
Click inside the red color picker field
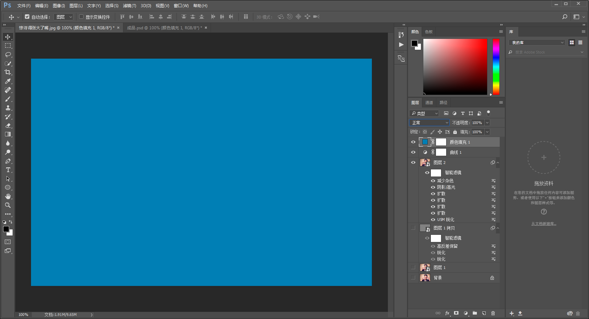click(455, 66)
